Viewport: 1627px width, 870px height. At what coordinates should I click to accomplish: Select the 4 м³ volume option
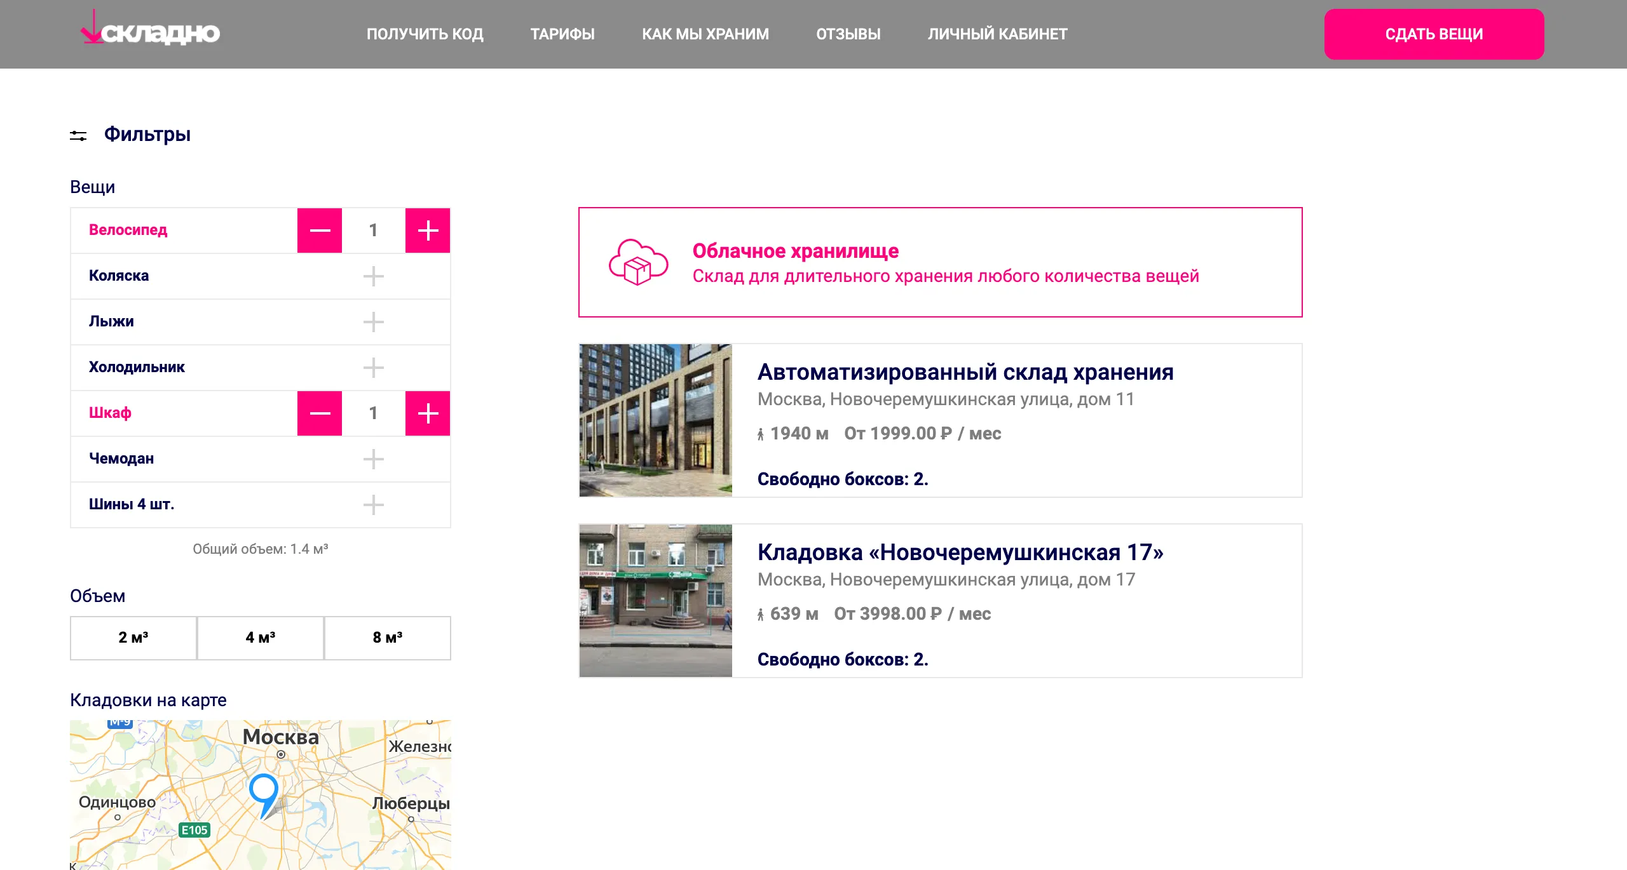pyautogui.click(x=261, y=638)
